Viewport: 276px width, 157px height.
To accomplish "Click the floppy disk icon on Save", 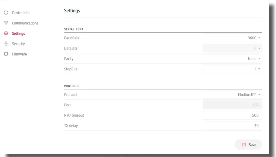I will click(244, 145).
